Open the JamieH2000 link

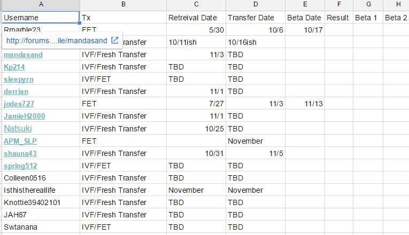pyautogui.click(x=24, y=116)
